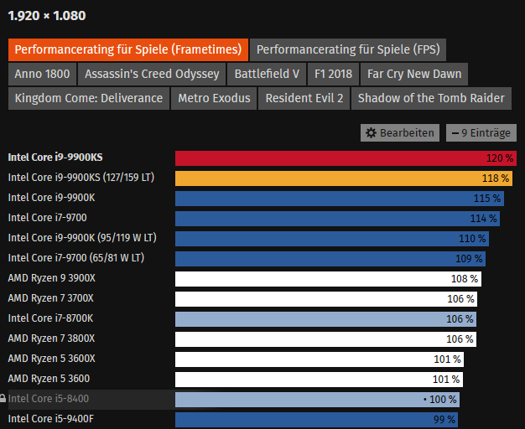Click the blue 115 % bar
Viewport: 525px width, 429px height.
pos(340,199)
